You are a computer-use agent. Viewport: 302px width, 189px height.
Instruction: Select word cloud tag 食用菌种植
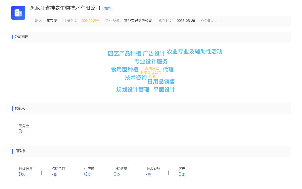(125, 70)
